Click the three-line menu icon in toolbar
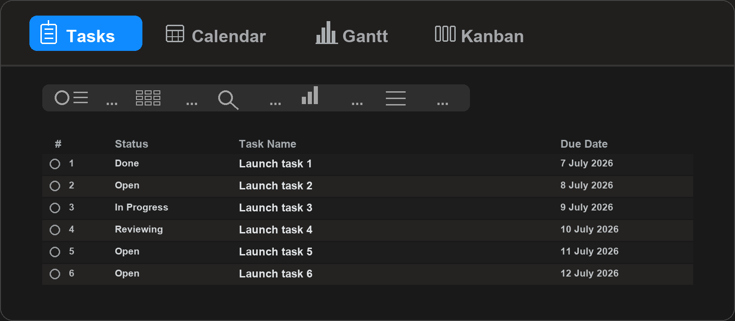Viewport: 735px width, 321px height. coord(396,98)
